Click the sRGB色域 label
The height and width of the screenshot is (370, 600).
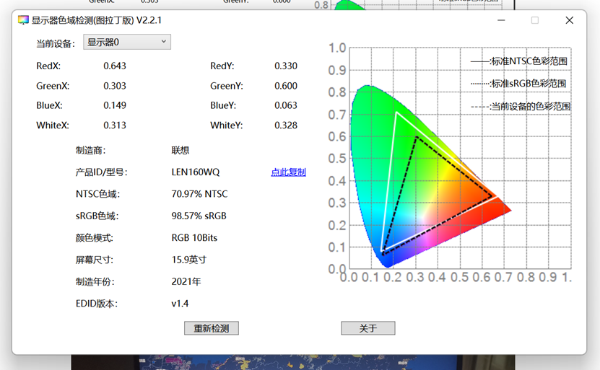(x=97, y=216)
